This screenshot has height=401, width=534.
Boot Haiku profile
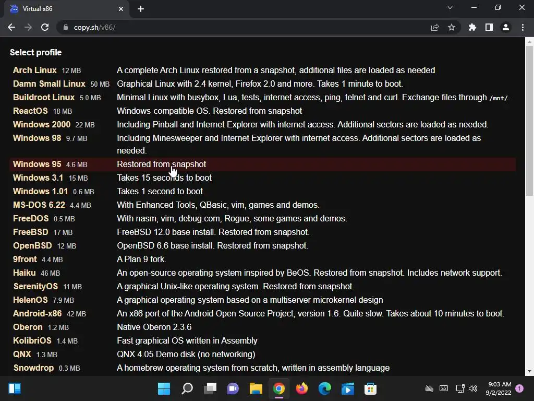pyautogui.click(x=24, y=273)
